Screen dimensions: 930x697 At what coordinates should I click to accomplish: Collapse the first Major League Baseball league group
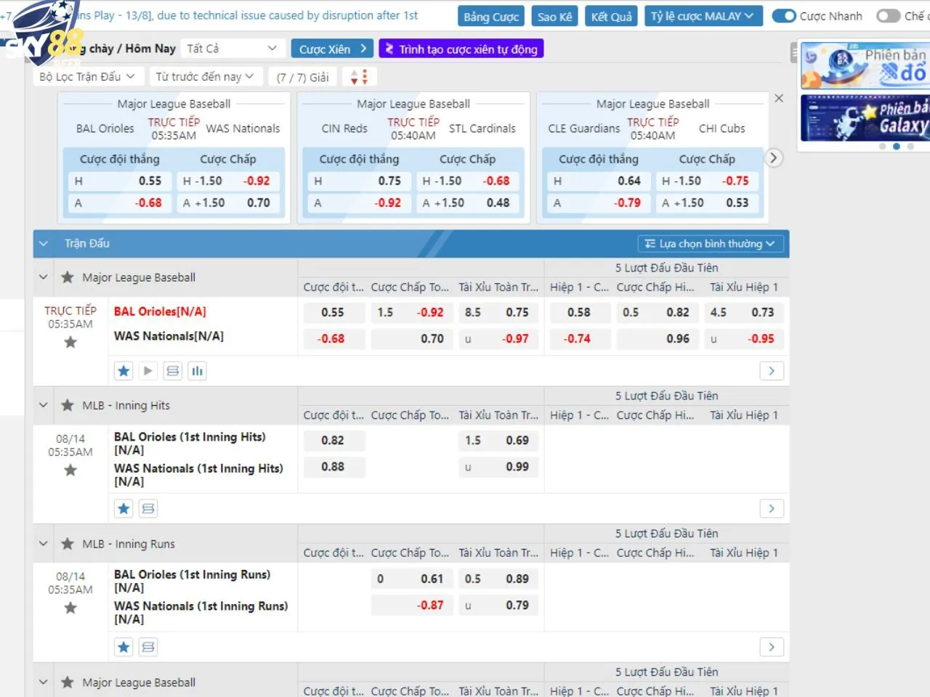(x=44, y=277)
